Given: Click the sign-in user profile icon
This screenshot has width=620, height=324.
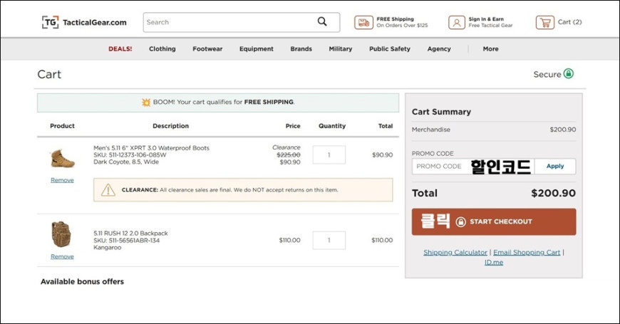Looking at the screenshot, I should point(456,23).
